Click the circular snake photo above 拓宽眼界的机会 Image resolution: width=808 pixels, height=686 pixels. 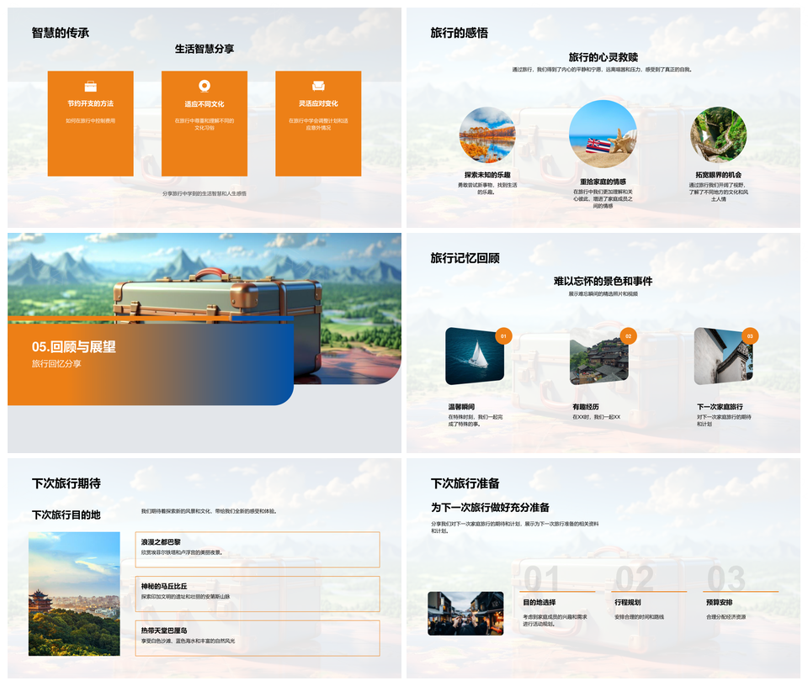click(718, 135)
